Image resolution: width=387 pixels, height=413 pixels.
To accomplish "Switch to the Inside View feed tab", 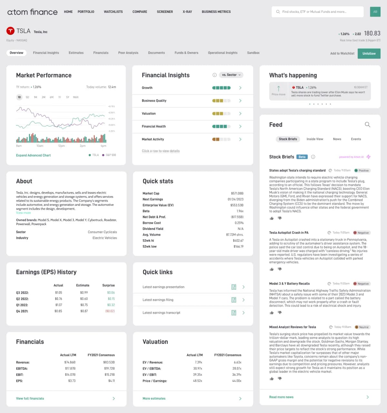I will coord(315,139).
